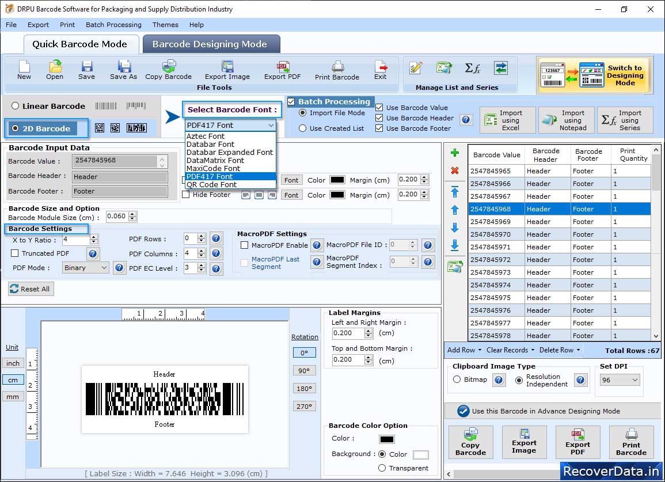Move row to bottom arrow icon
The height and width of the screenshot is (482, 665).
pos(455,245)
